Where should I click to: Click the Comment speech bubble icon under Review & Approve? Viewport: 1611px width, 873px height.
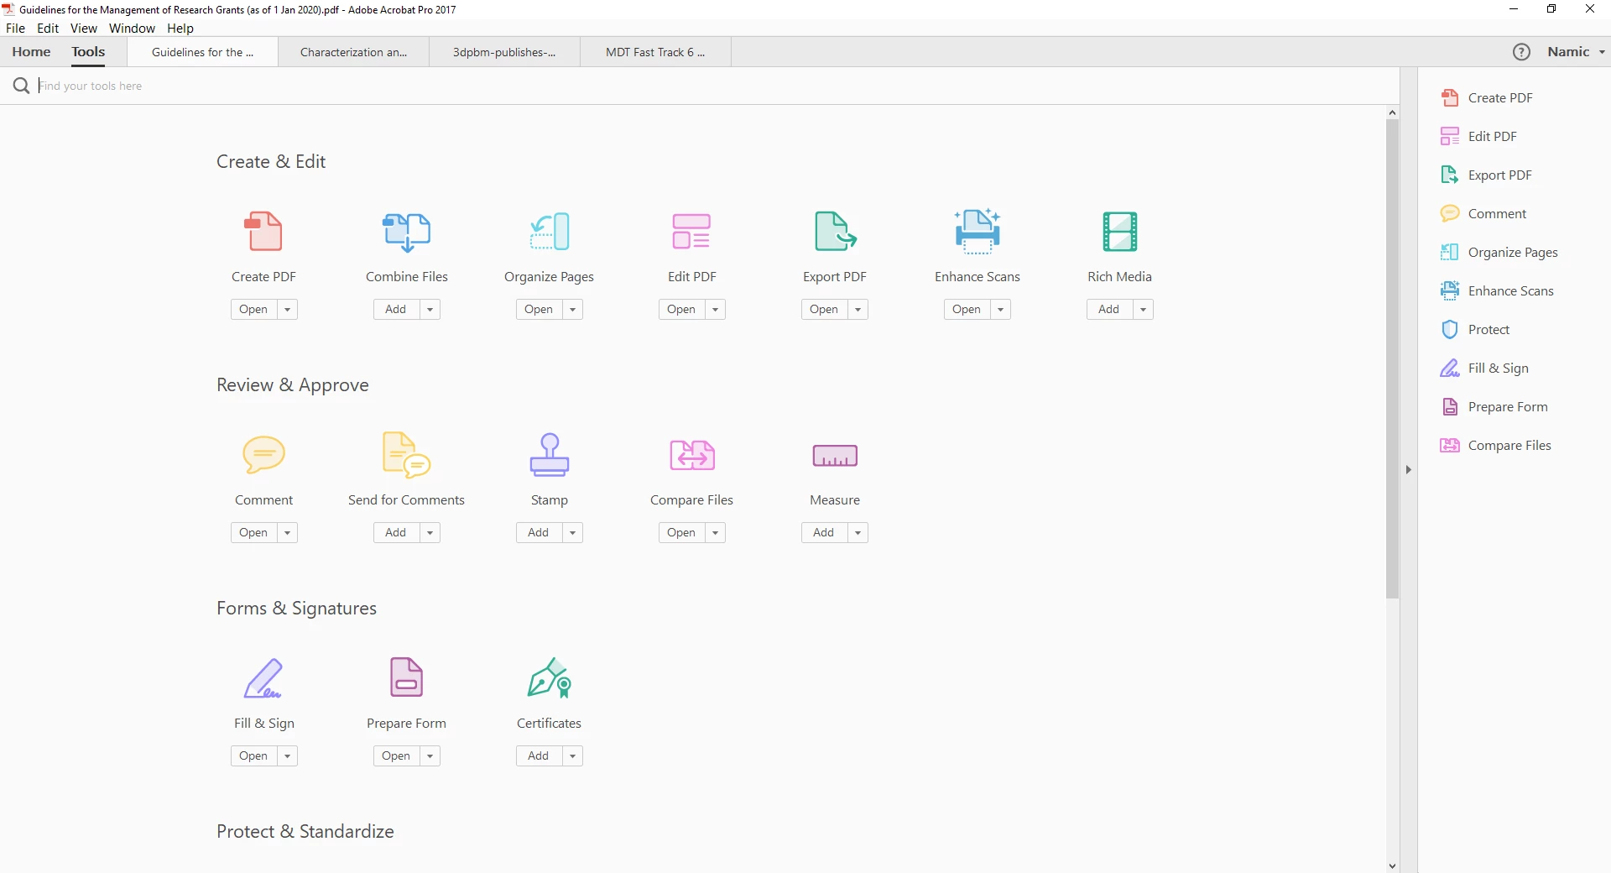(x=263, y=455)
